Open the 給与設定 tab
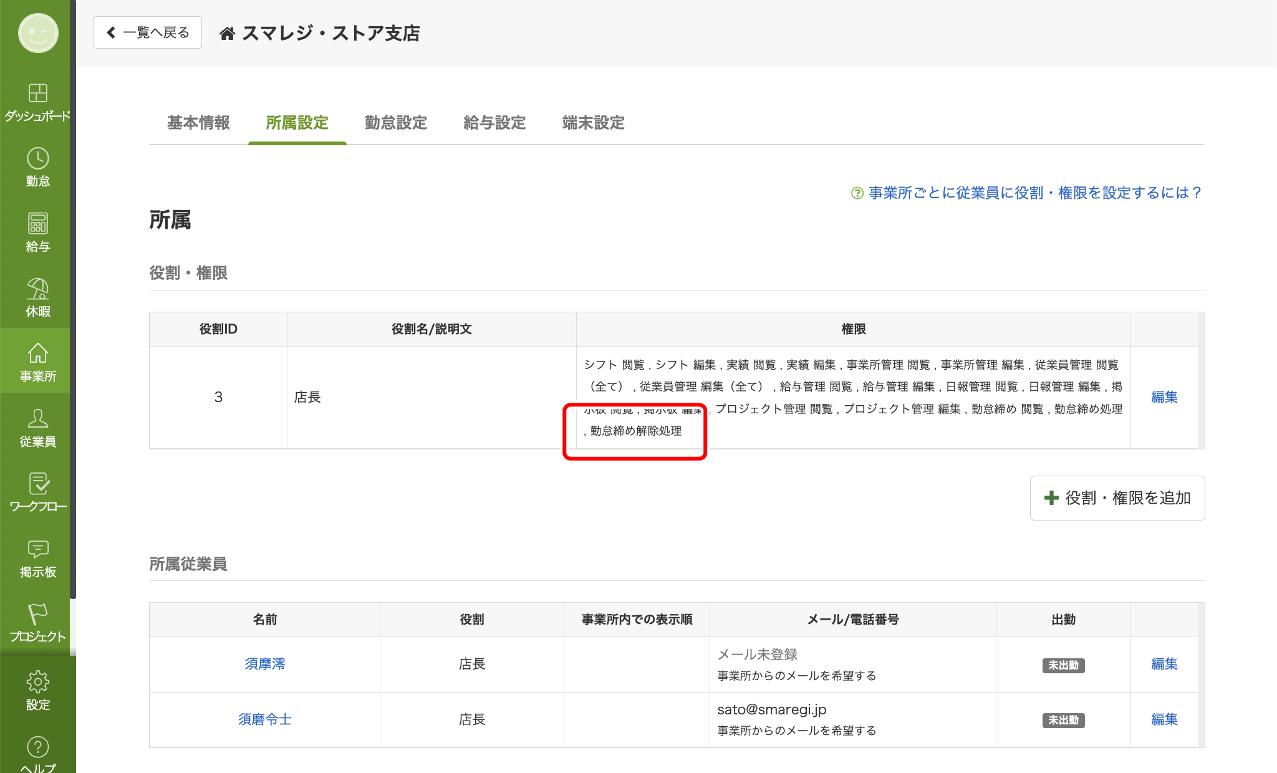 click(494, 123)
